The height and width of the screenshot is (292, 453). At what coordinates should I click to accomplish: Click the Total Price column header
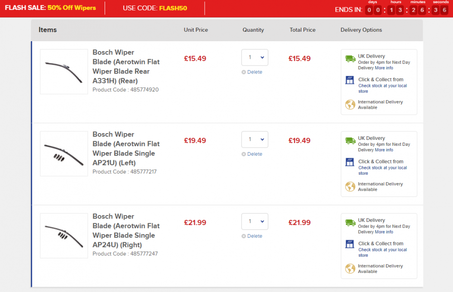pos(303,30)
